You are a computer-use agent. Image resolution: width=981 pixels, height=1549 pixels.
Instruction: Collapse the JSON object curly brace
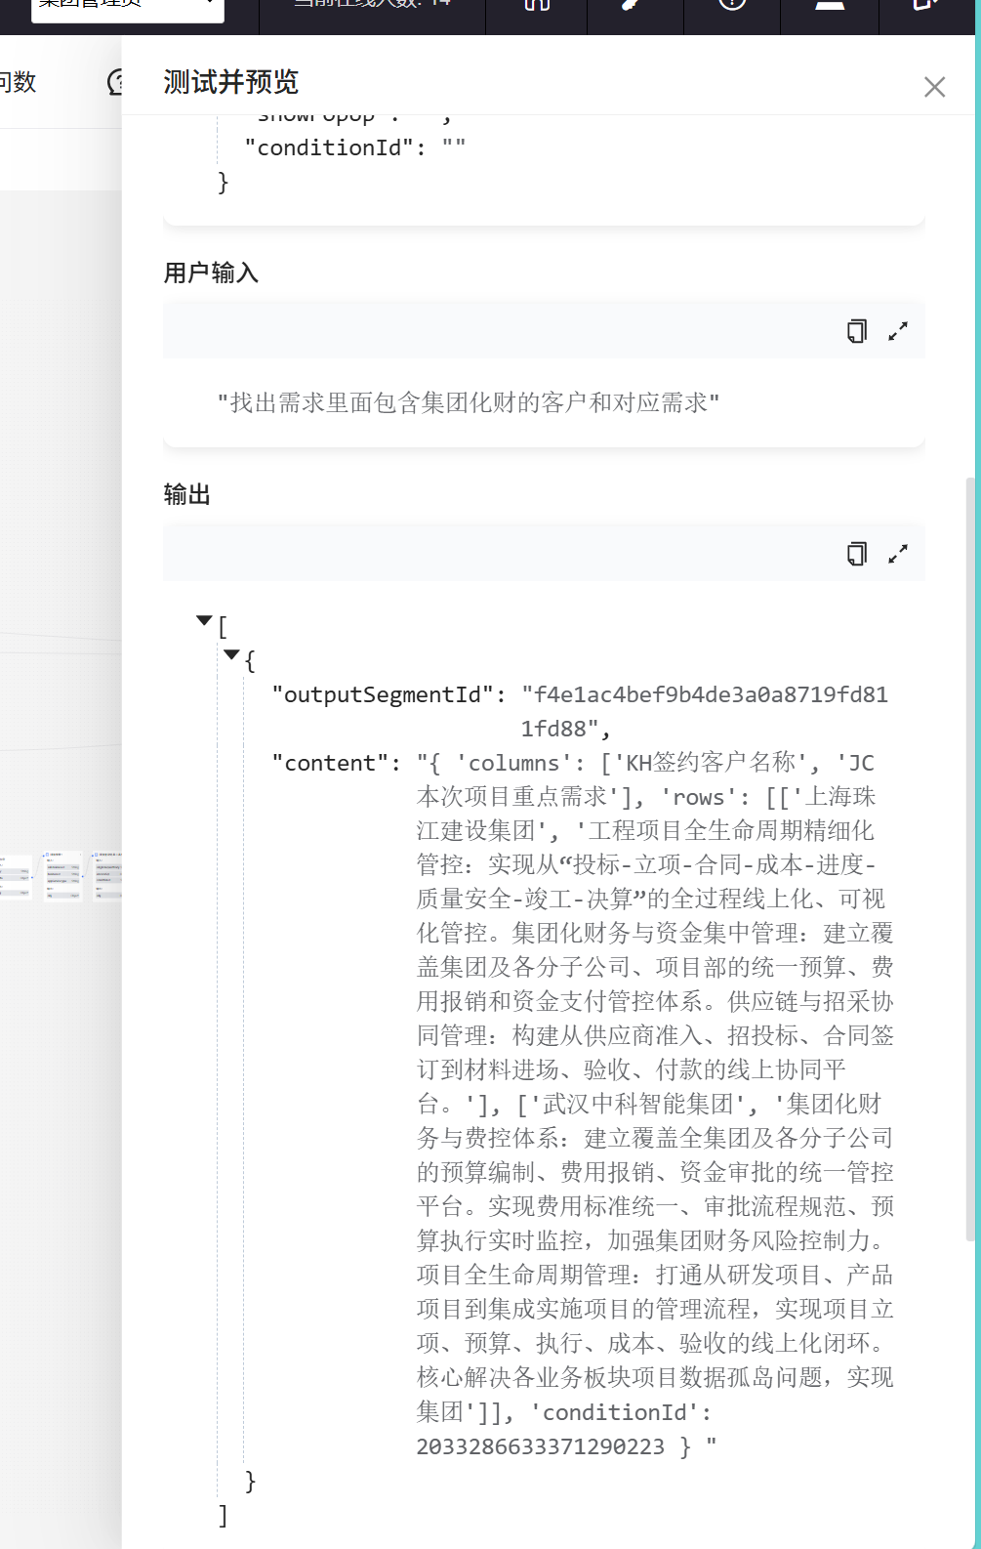tap(231, 654)
